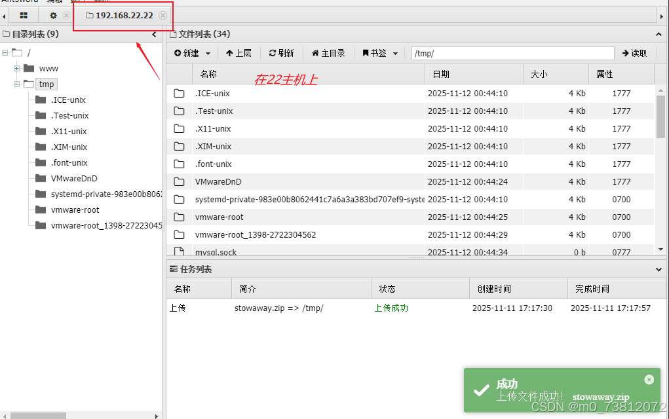
Task: Click file list scrollbar down arrow
Action: [660, 249]
